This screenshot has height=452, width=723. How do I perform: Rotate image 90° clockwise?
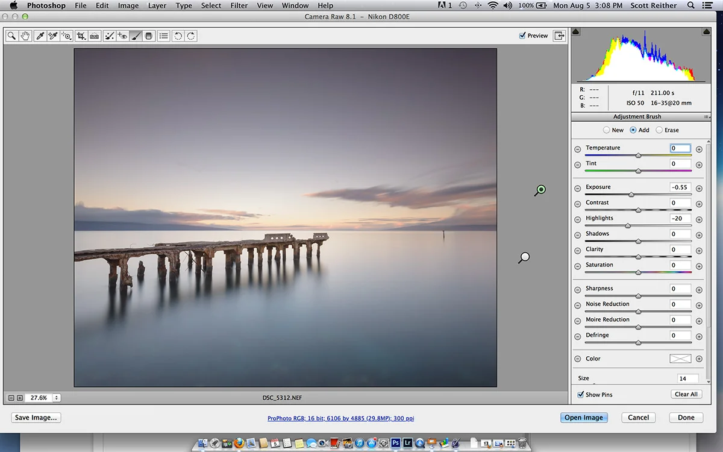click(x=191, y=36)
